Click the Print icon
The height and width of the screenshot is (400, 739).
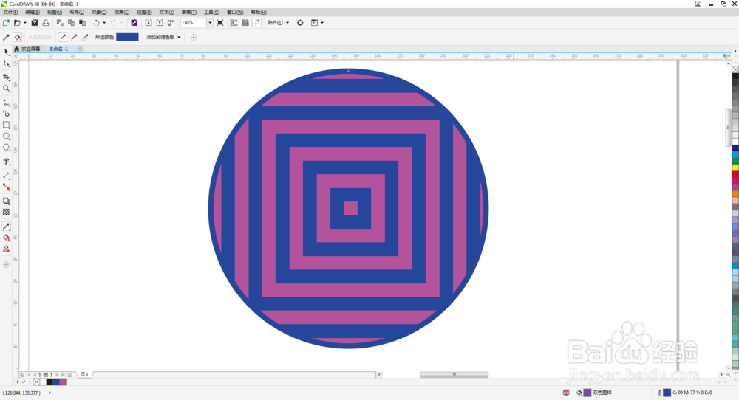point(46,23)
